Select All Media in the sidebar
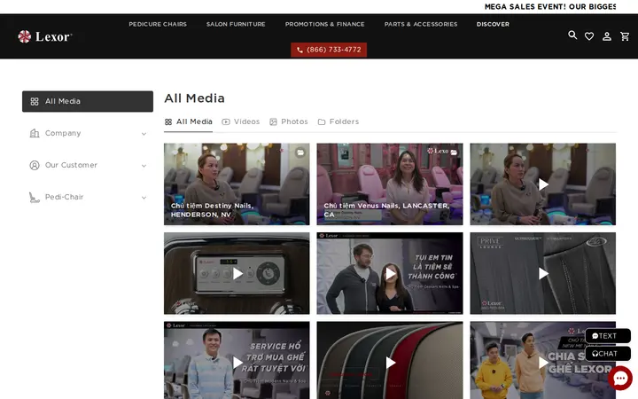Image resolution: width=638 pixels, height=399 pixels. [88, 101]
